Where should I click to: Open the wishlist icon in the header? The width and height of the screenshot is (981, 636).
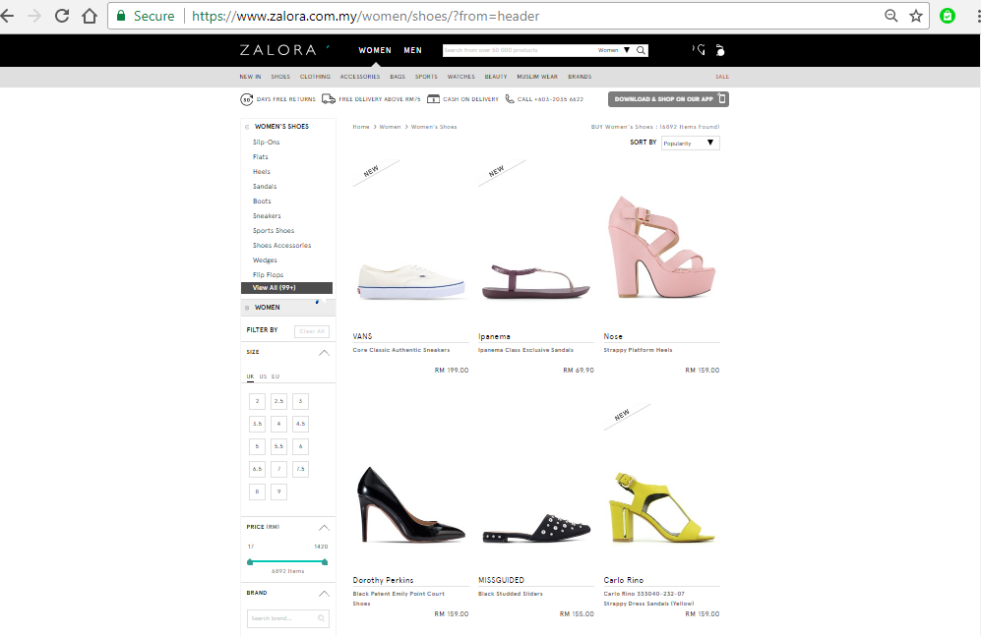699,50
